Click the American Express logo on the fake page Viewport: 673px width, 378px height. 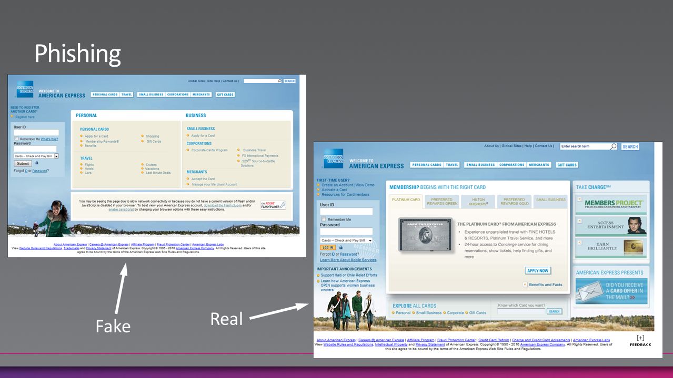coord(25,89)
